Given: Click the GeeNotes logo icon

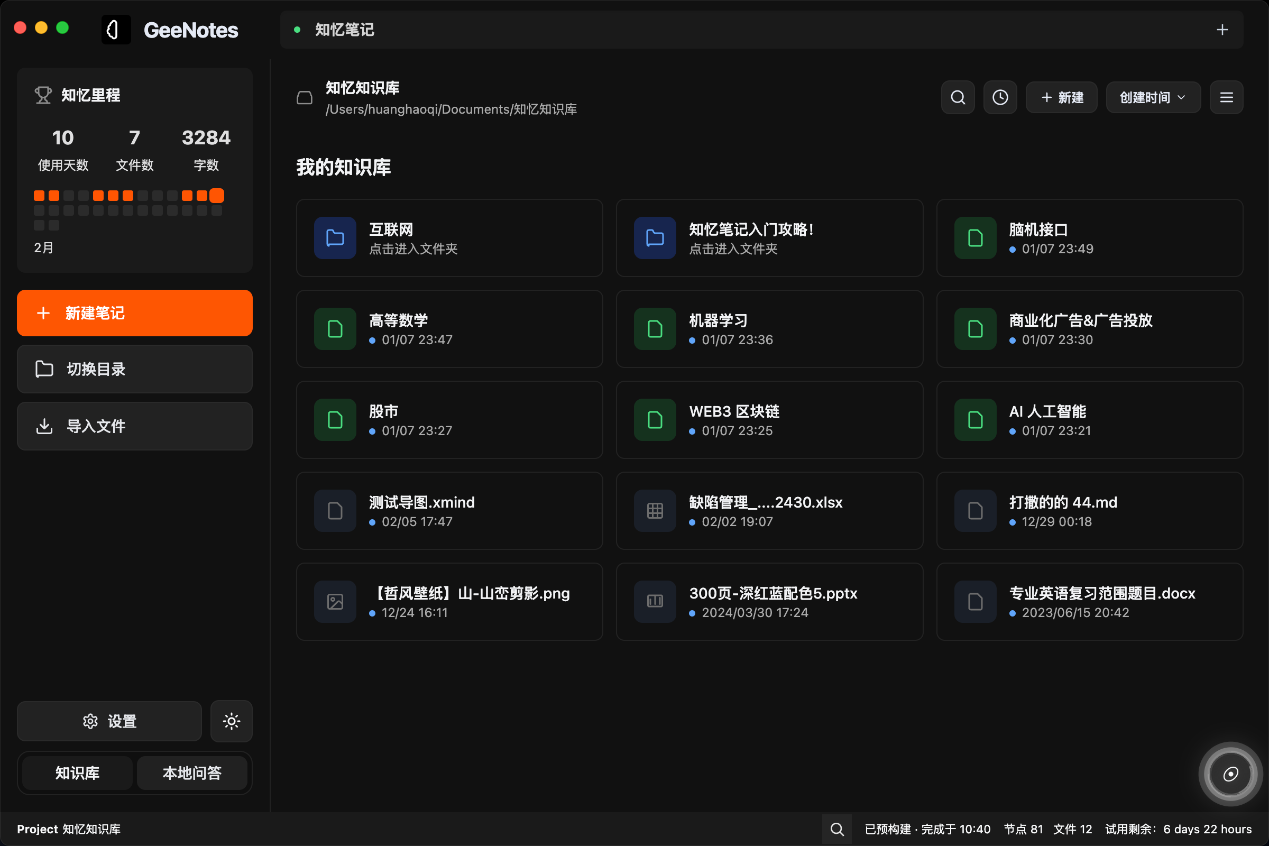Looking at the screenshot, I should 115,30.
